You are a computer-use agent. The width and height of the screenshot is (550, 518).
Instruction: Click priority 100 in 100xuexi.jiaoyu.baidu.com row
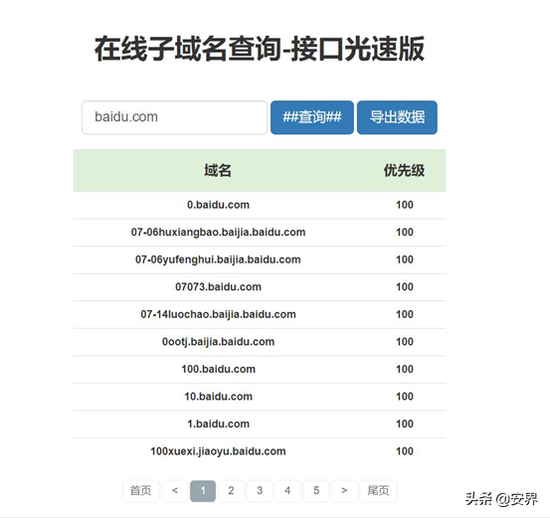pyautogui.click(x=405, y=451)
